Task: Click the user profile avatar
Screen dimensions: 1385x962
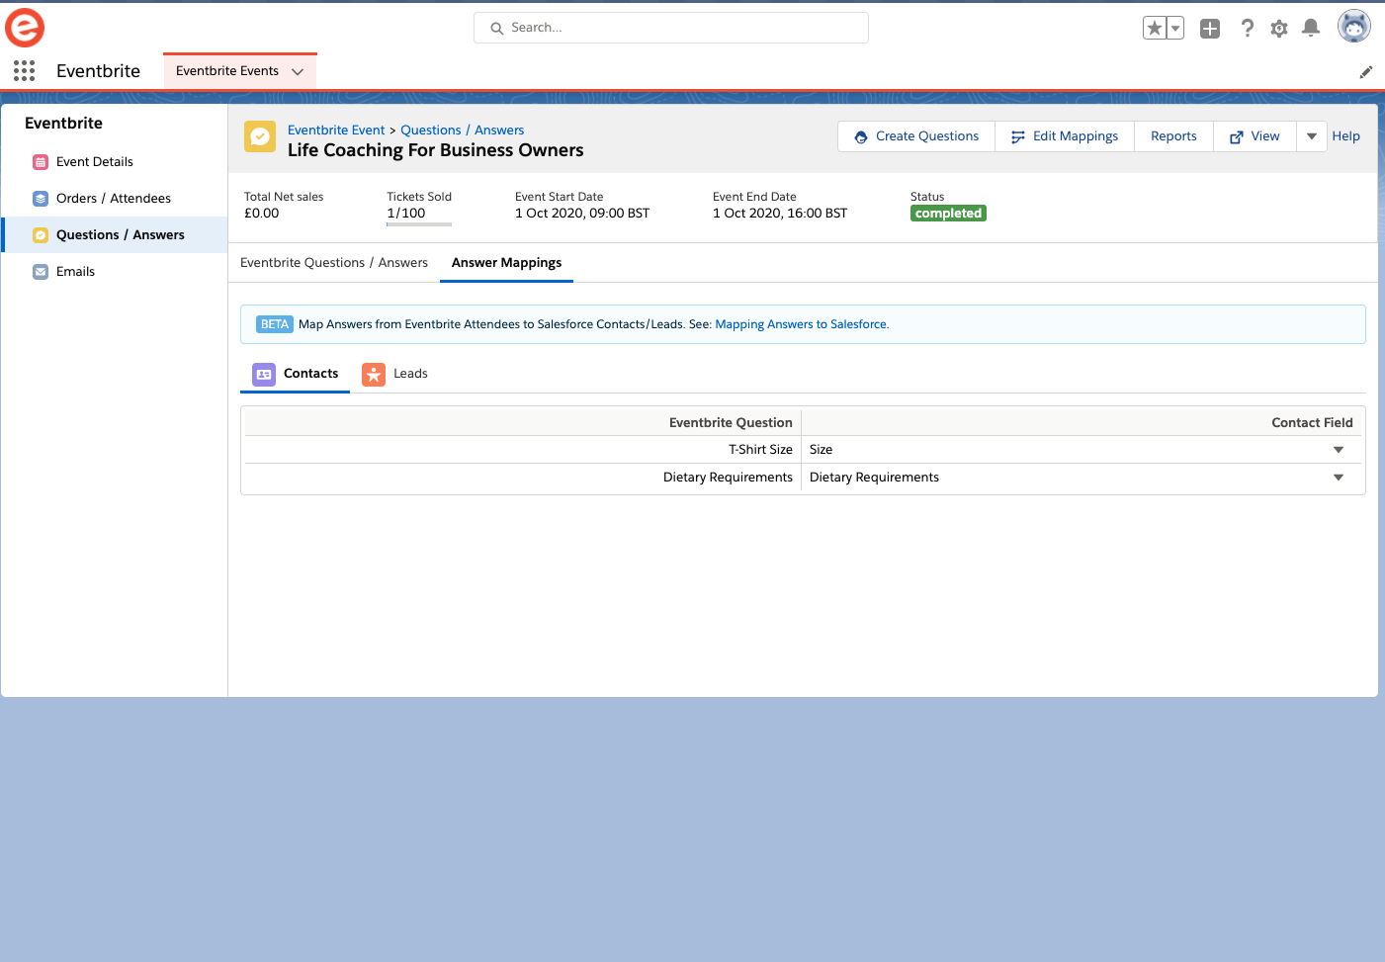Action: 1354,27
